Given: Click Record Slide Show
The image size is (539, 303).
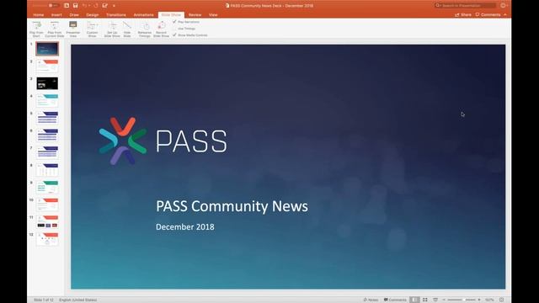Looking at the screenshot, I should click(161, 29).
